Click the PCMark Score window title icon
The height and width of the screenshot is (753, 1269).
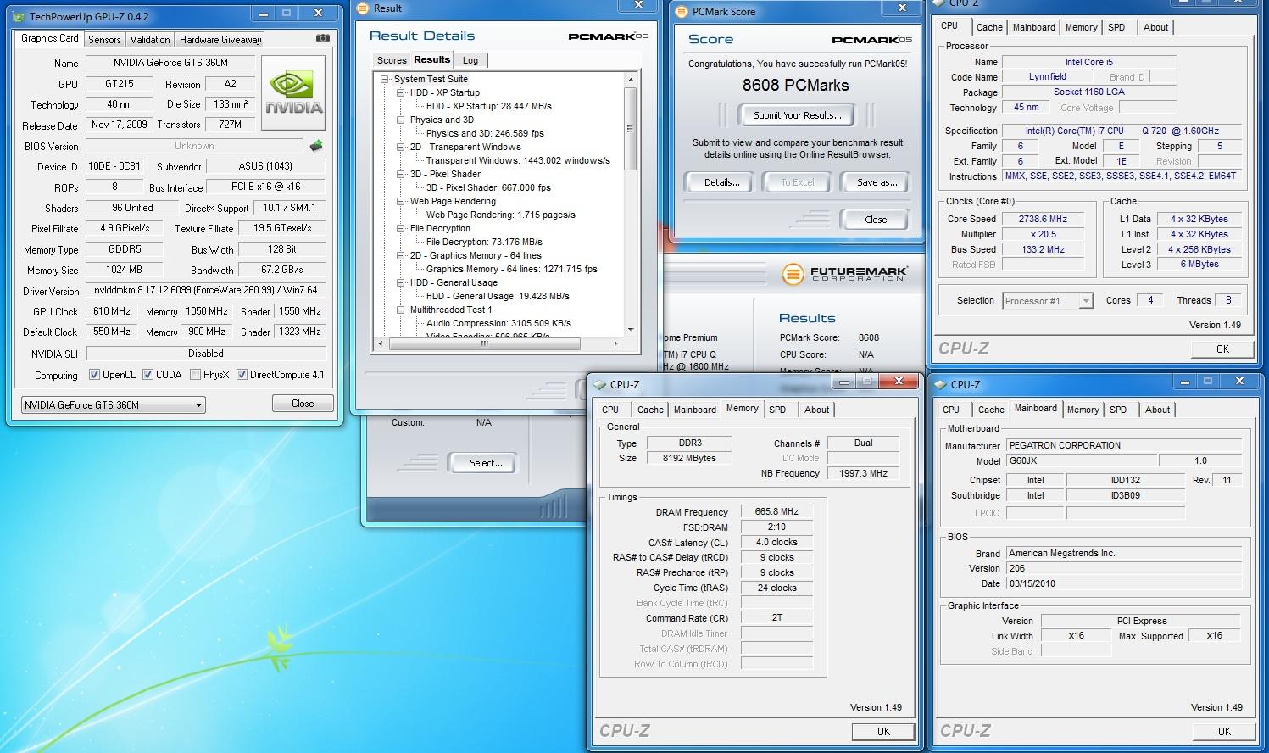point(682,11)
